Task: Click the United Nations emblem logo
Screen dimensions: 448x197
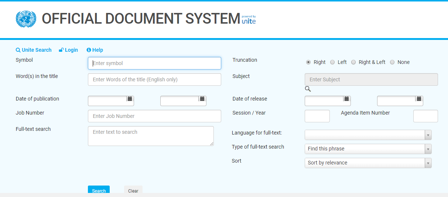Action: point(26,19)
